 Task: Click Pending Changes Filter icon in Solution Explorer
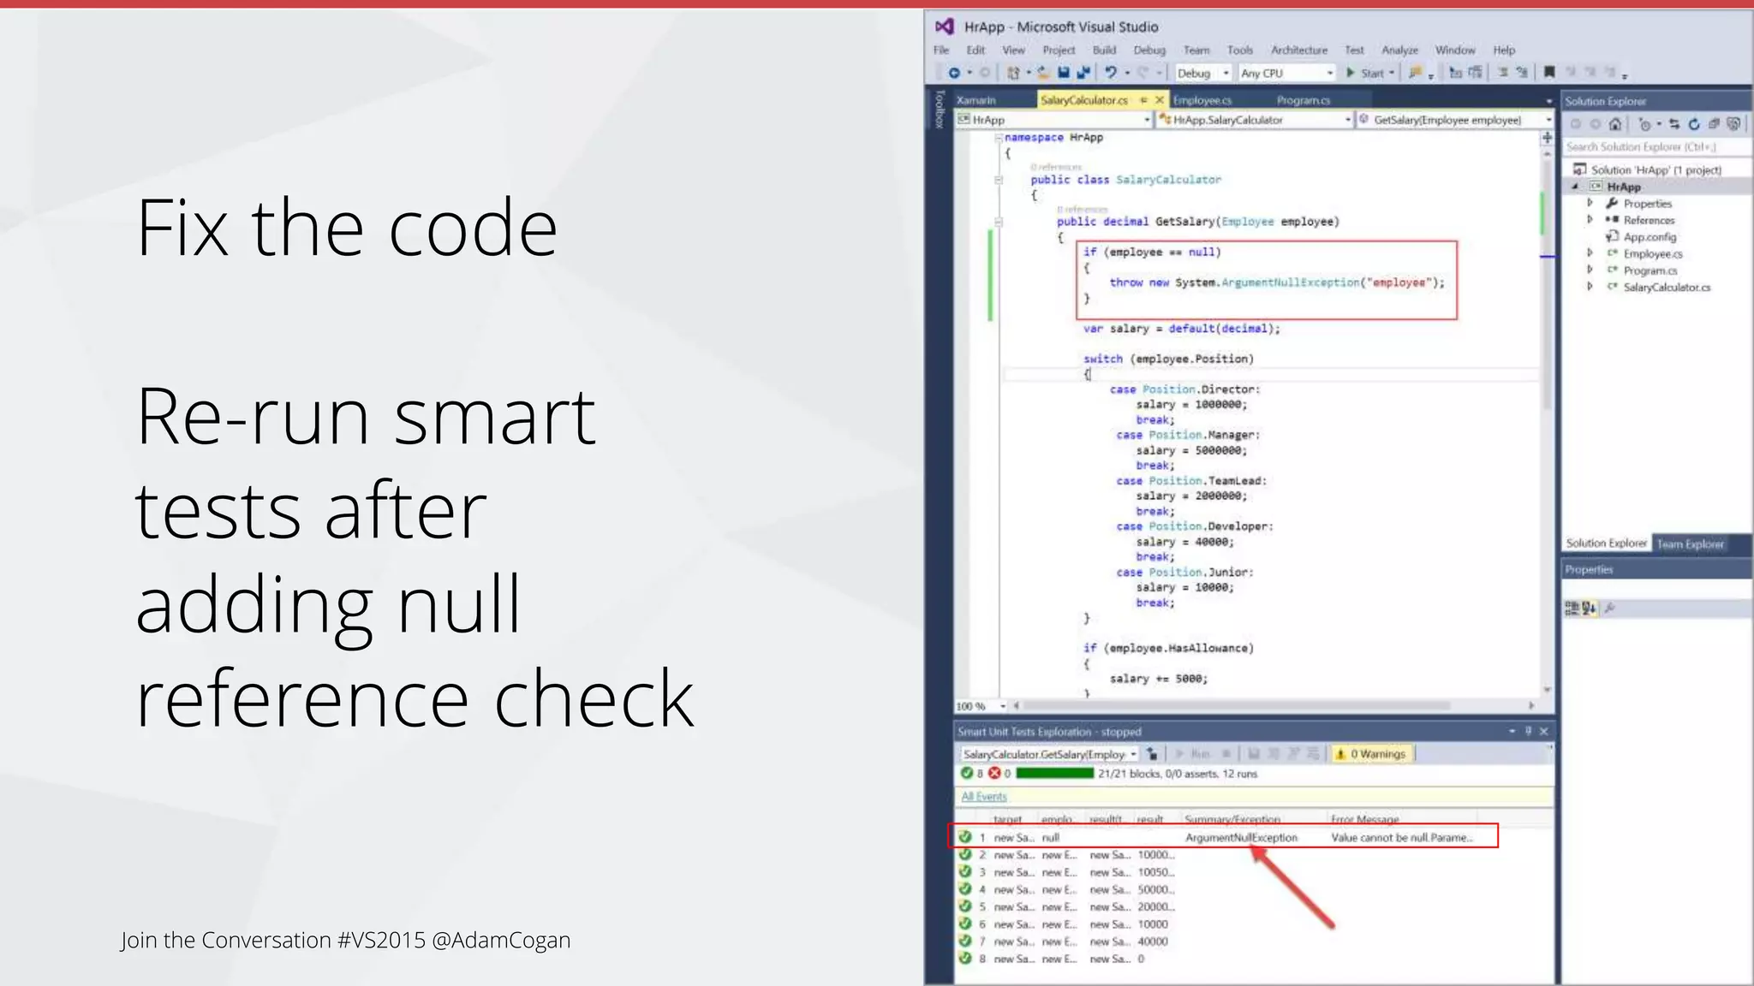click(x=1644, y=125)
